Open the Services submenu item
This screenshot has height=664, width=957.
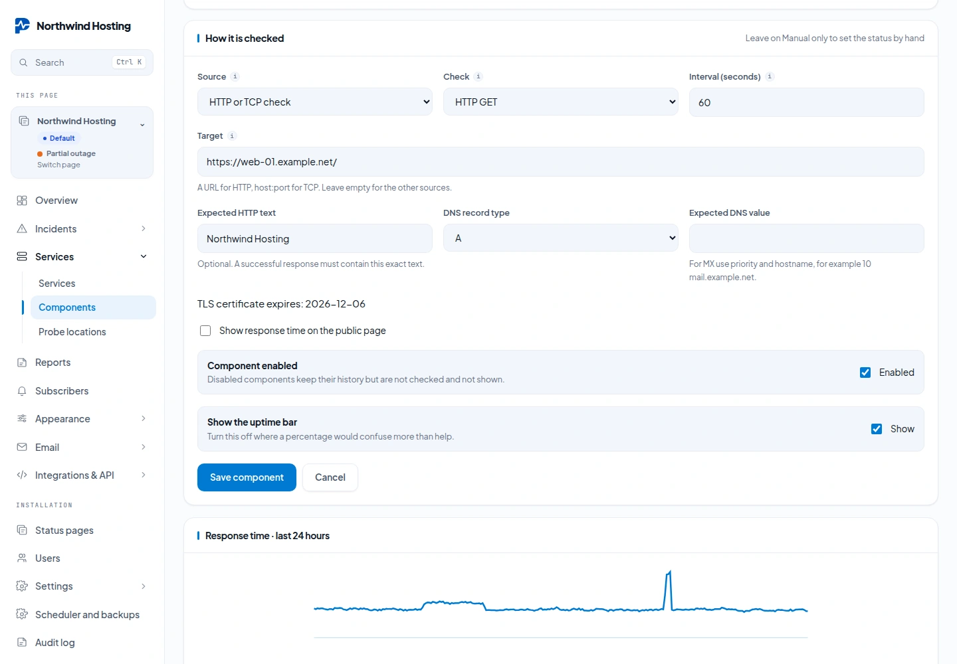pyautogui.click(x=93, y=284)
